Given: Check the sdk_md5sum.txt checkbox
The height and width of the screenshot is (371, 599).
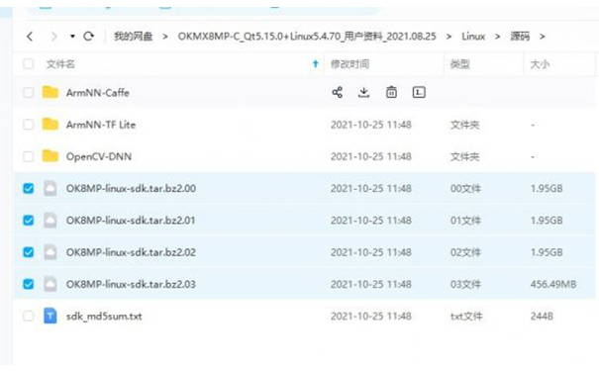Looking at the screenshot, I should pos(29,316).
